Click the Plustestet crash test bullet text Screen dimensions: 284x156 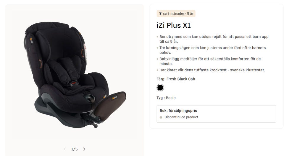[x=212, y=70]
